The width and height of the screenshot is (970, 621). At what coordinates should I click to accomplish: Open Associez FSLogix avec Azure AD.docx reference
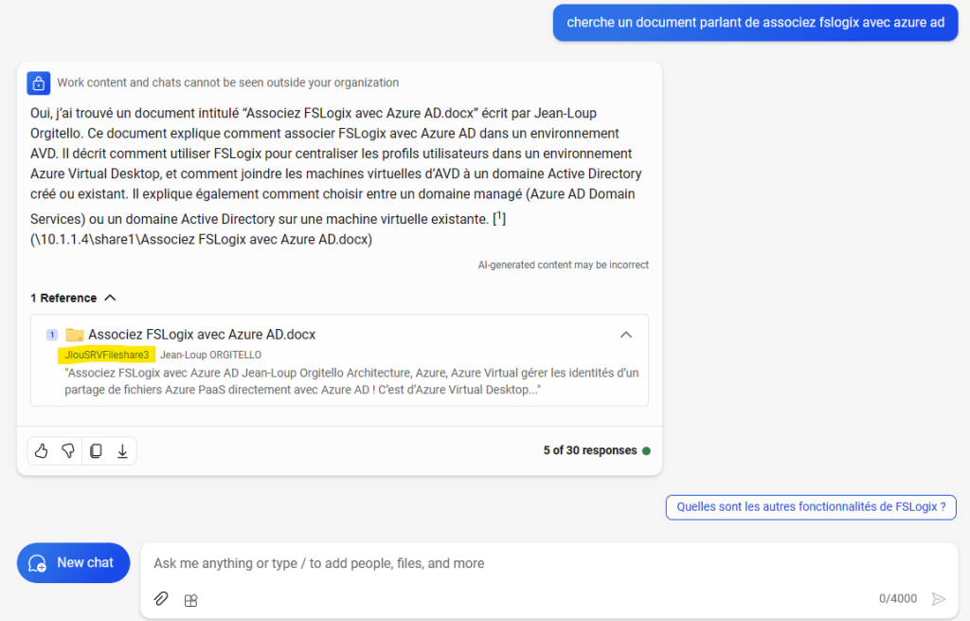click(x=202, y=335)
